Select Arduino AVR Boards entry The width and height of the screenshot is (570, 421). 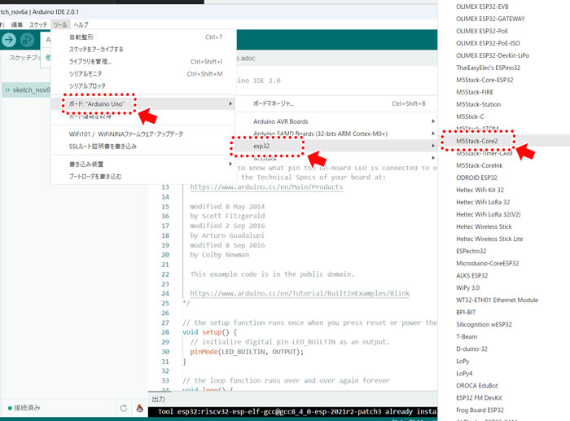point(336,121)
